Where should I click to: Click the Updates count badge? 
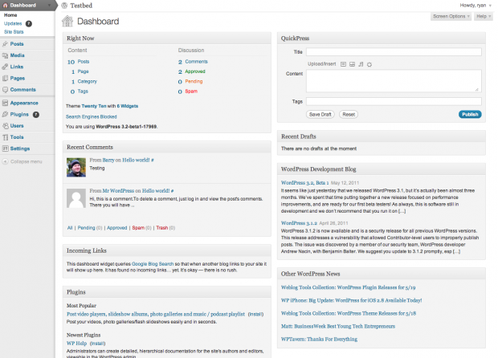point(29,23)
